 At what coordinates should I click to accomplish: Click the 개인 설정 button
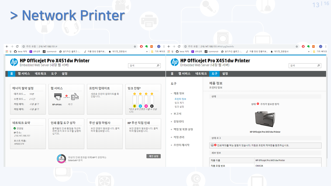pyautogui.click(x=154, y=156)
